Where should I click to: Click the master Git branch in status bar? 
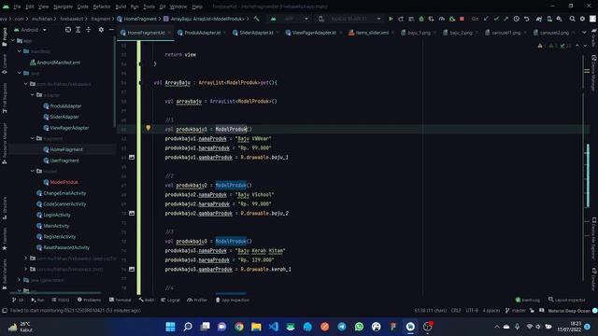point(515,311)
